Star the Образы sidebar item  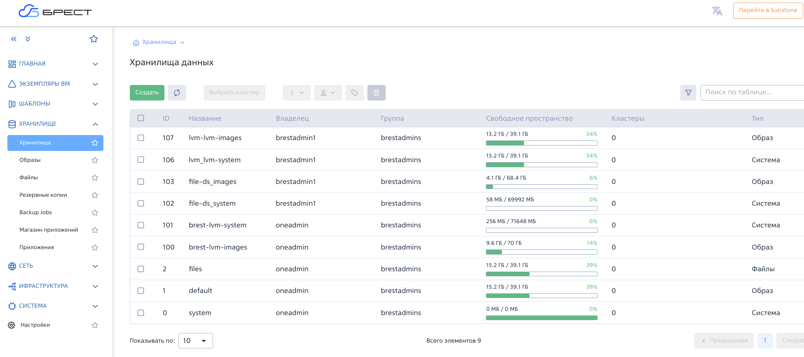pyautogui.click(x=94, y=160)
